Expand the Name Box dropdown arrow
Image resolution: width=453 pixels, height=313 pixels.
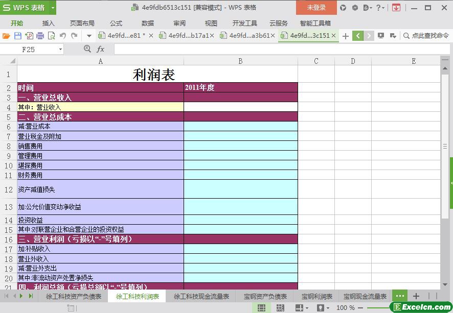(60, 50)
